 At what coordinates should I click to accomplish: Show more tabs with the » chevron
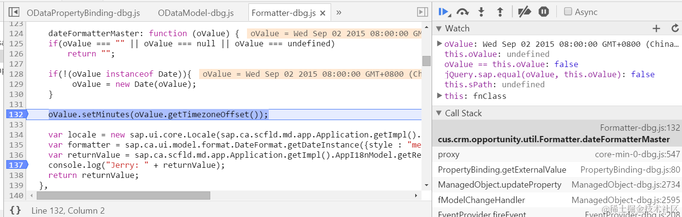coord(339,12)
